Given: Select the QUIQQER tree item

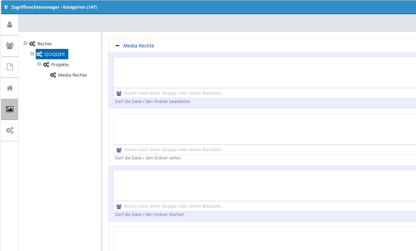Looking at the screenshot, I should [x=54, y=54].
